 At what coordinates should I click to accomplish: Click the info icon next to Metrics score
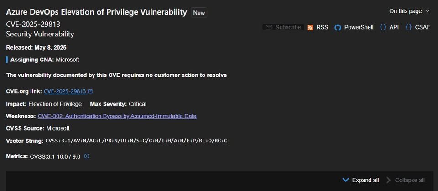tap(87, 156)
